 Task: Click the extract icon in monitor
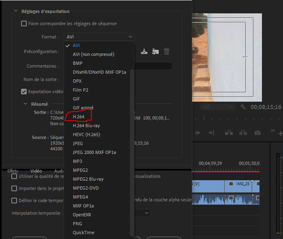pos(243,133)
